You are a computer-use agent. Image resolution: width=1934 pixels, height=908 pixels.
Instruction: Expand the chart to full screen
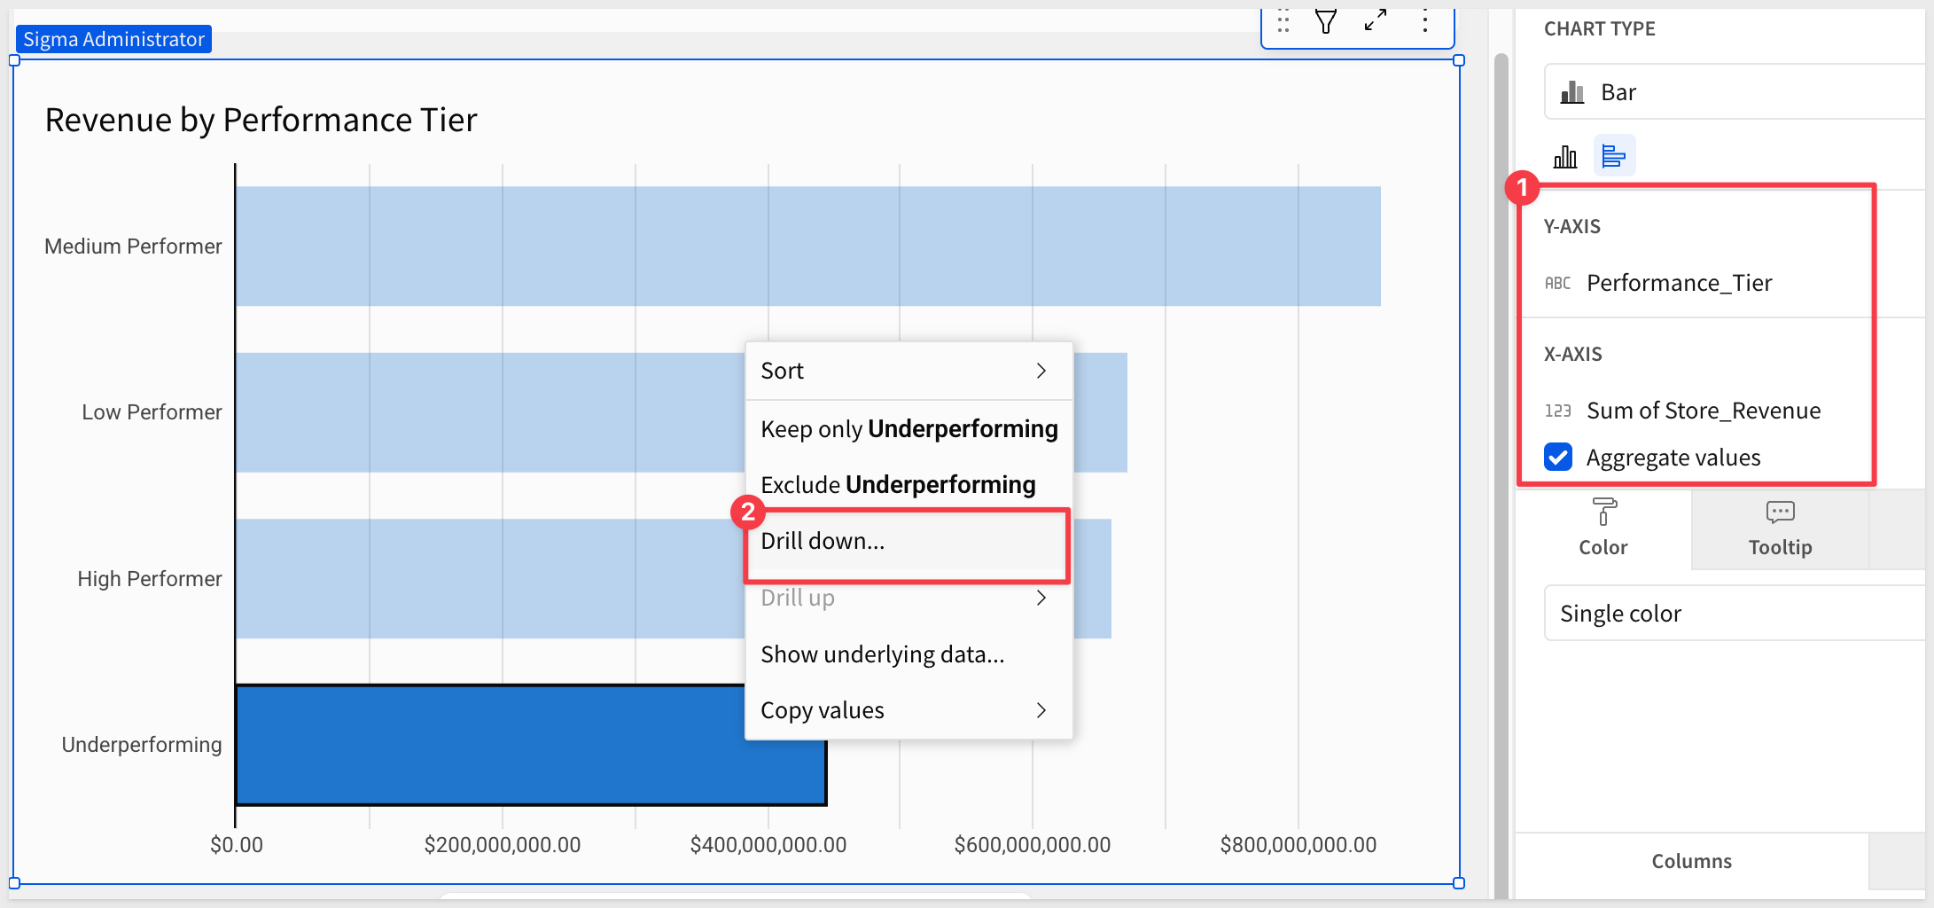1375,21
